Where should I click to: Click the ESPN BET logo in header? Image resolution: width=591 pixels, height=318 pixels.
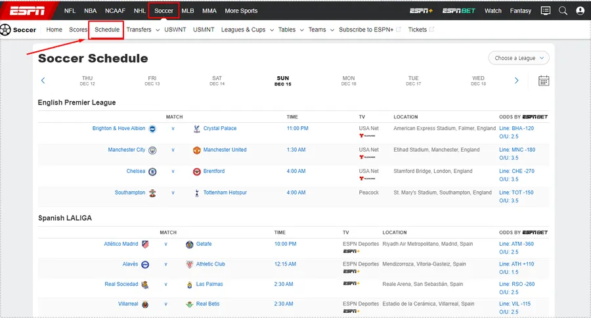click(459, 11)
